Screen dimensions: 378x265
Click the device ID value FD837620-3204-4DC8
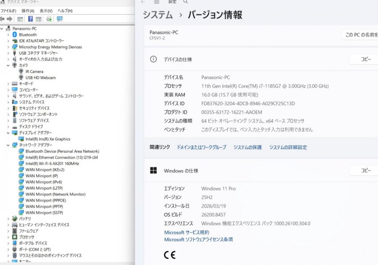[248, 103]
